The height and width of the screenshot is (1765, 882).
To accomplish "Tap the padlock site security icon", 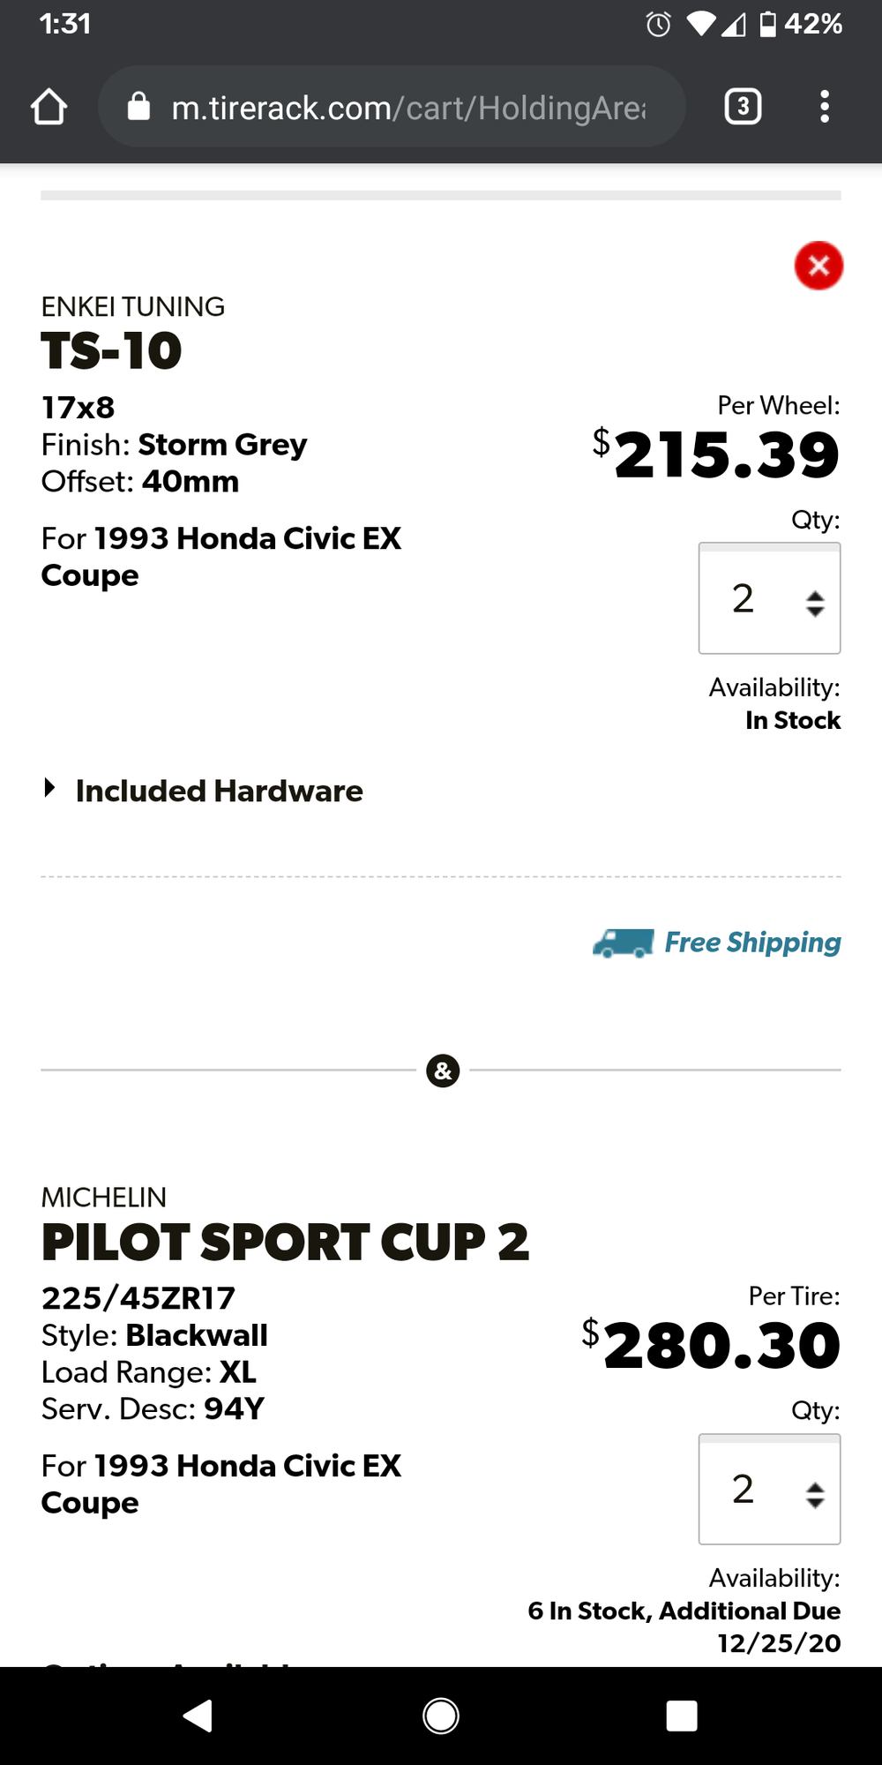I will click(138, 107).
